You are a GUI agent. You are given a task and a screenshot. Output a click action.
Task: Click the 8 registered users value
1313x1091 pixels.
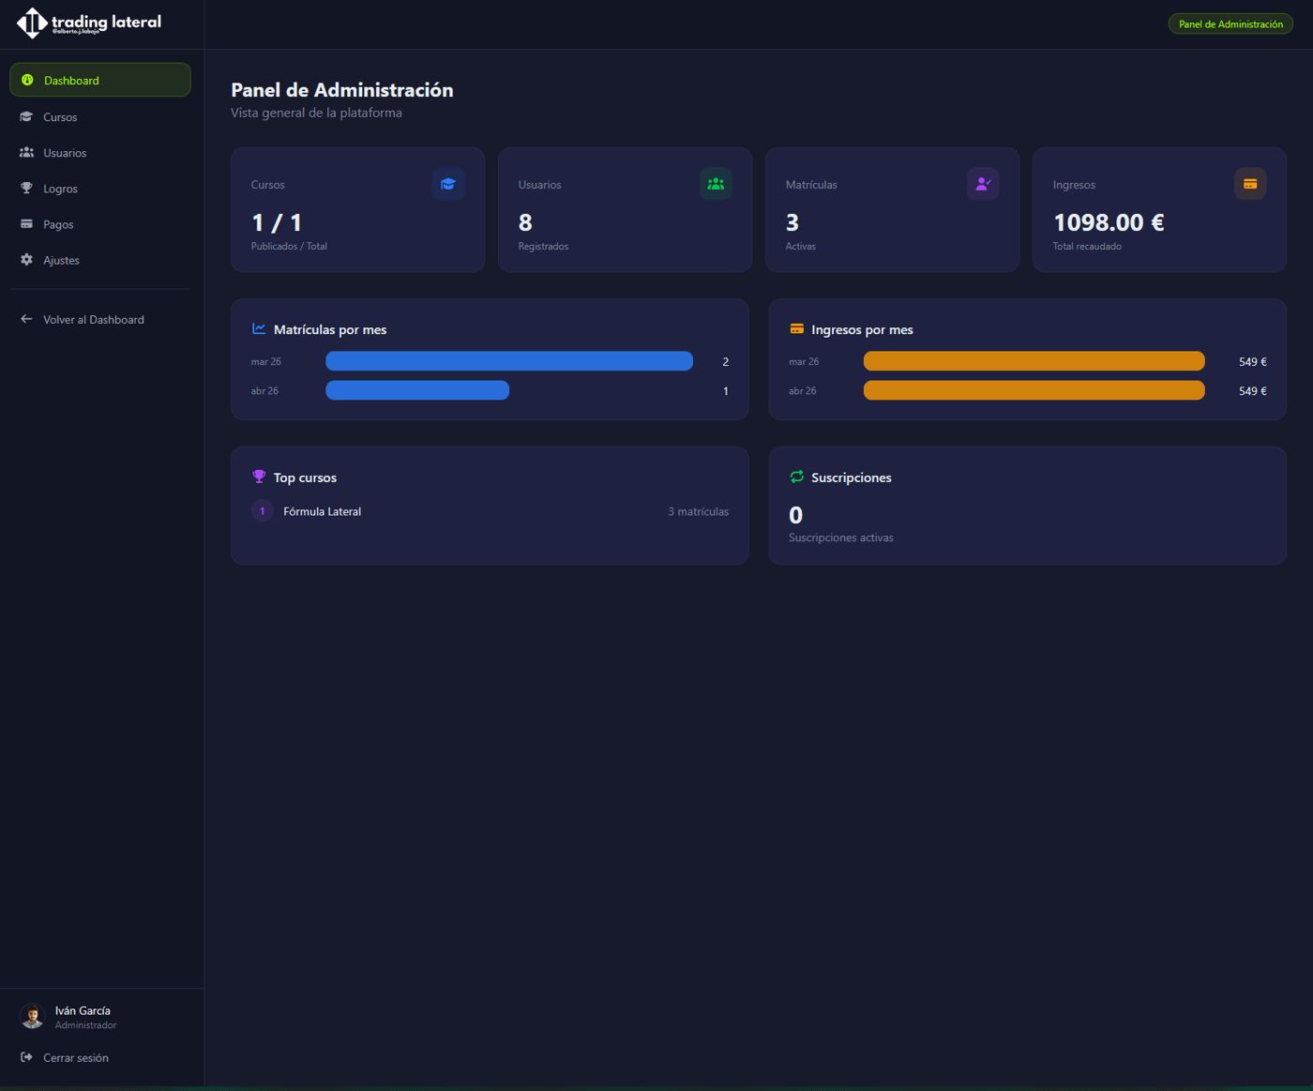pos(525,222)
